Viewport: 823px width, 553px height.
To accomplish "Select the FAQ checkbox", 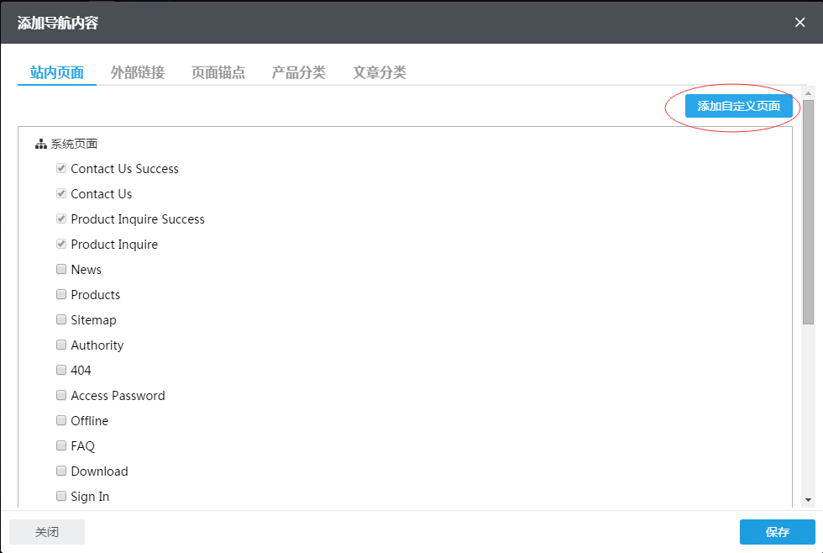I will click(x=61, y=446).
